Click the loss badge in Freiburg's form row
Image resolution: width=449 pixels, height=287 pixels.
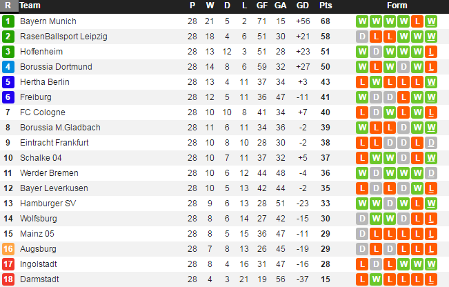403,97
